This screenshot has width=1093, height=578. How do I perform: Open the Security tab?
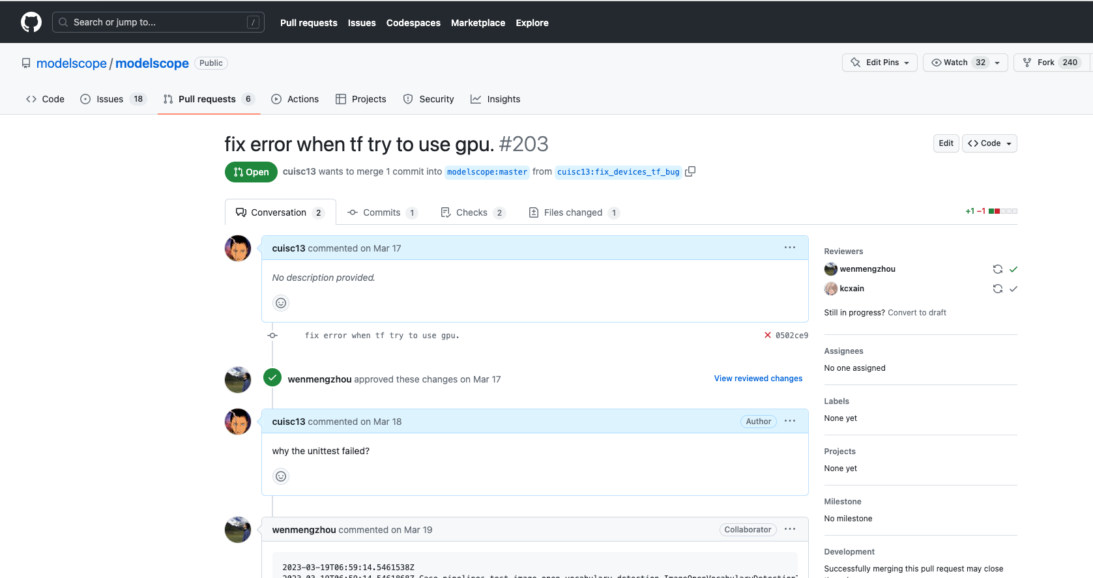click(x=428, y=99)
